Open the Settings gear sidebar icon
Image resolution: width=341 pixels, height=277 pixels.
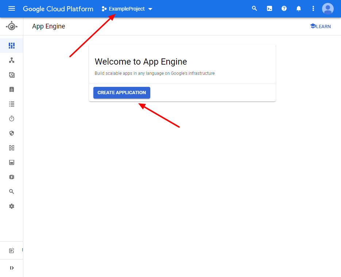(x=12, y=206)
